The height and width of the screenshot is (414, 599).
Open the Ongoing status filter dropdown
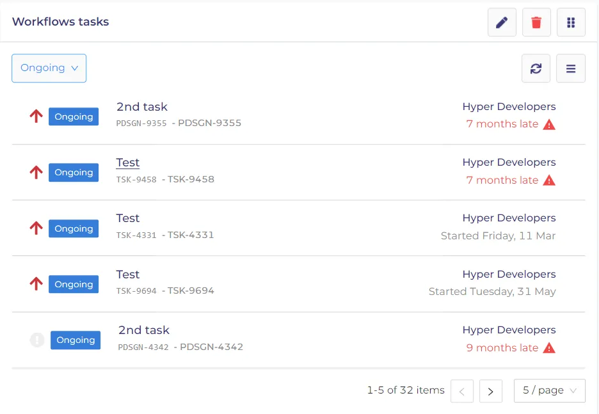(49, 68)
